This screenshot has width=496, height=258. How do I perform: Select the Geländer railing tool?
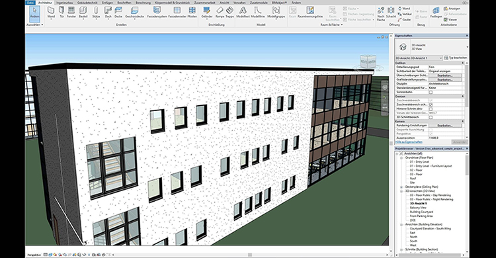coord(207,13)
